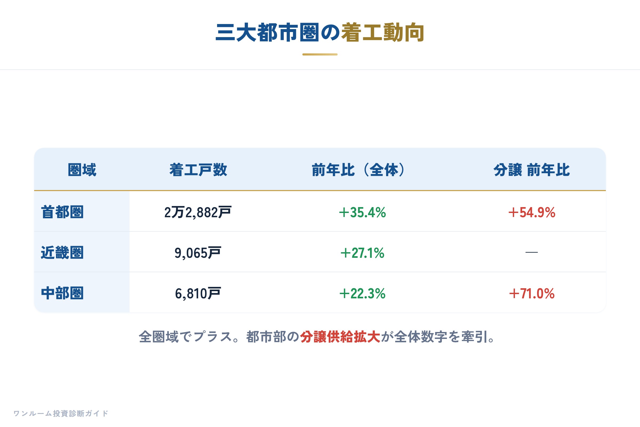Viewport: 640px width, 427px height.
Task: Click the red 分譲供給拡大 text
Action: tap(340, 337)
